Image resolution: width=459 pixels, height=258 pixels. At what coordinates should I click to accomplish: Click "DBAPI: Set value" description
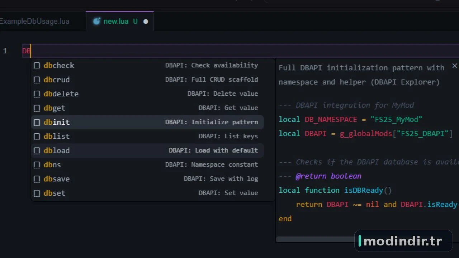point(228,193)
